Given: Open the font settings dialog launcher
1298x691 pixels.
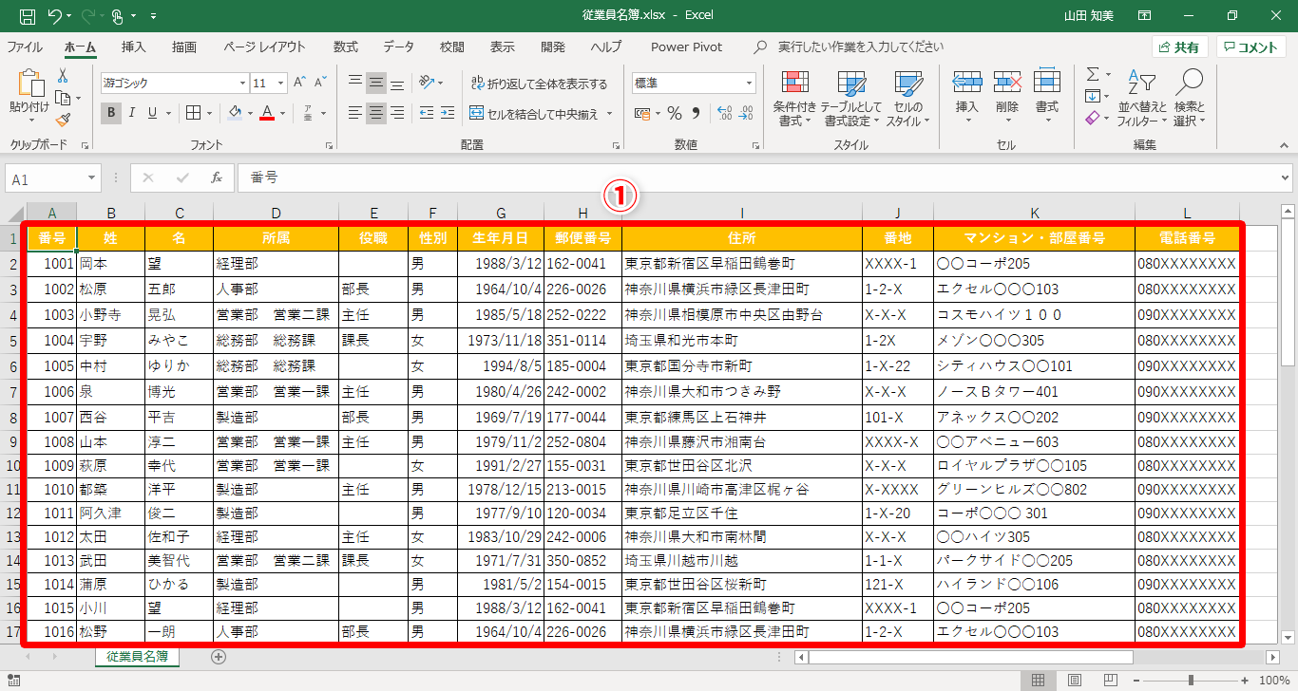Looking at the screenshot, I should 330,145.
